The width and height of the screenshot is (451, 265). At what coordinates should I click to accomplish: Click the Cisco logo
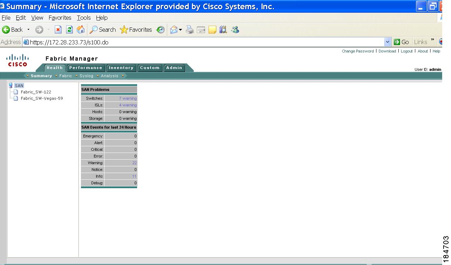point(18,60)
